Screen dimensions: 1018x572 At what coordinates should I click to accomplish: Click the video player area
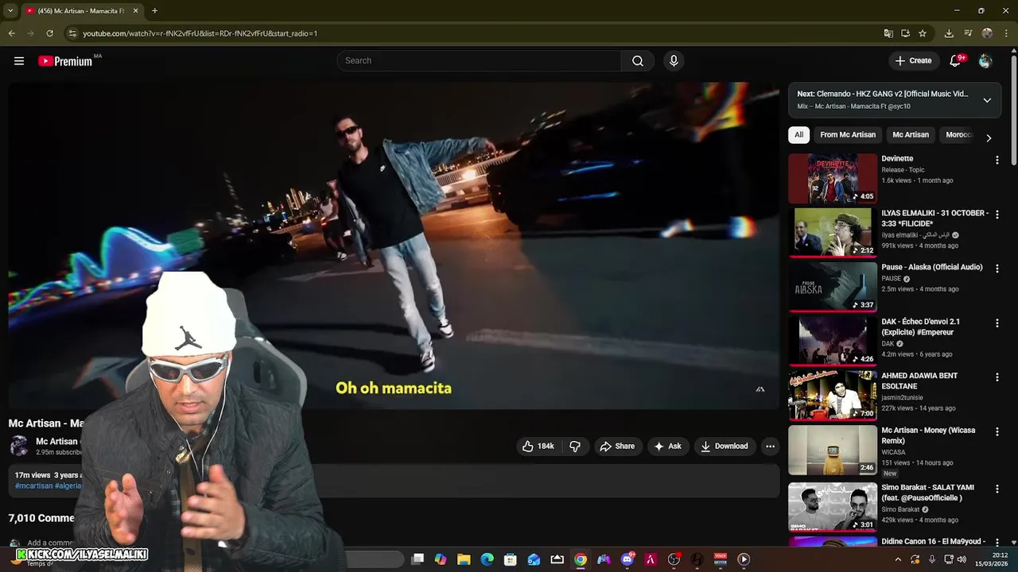click(x=394, y=245)
